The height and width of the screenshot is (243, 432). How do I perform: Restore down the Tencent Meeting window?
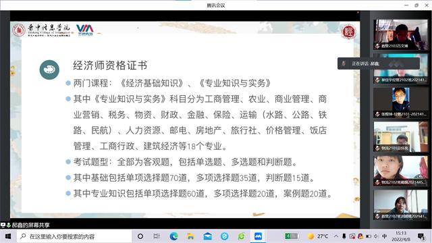click(x=416, y=5)
